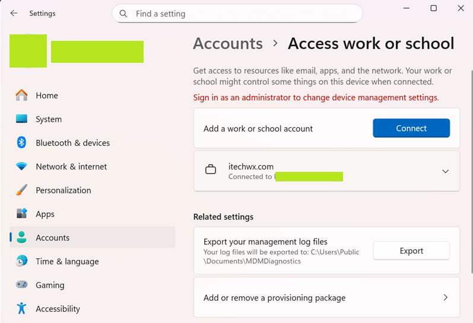The height and width of the screenshot is (323, 473).
Task: Click the Connect button
Action: 411,128
